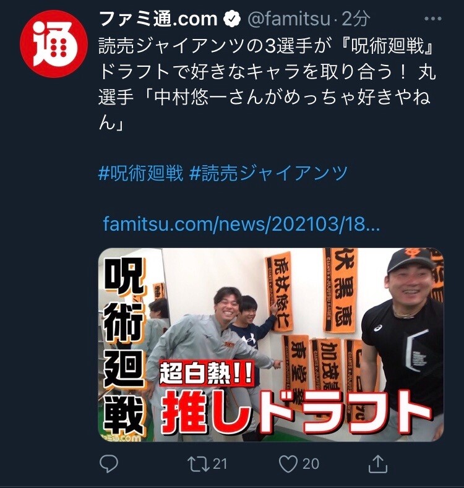Tap the tweet text about 読売ジャイアンツの3選手

[267, 84]
